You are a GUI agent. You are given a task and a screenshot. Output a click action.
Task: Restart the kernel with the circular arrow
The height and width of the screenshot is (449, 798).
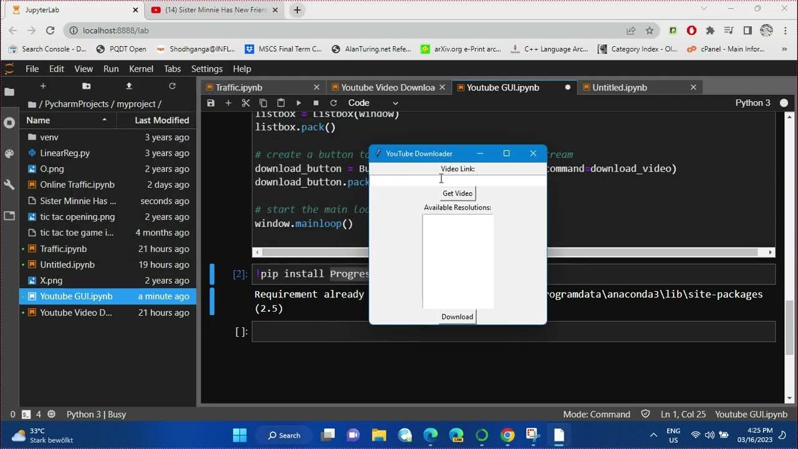tap(334, 103)
